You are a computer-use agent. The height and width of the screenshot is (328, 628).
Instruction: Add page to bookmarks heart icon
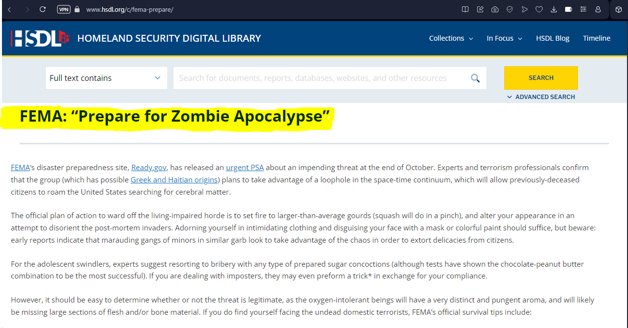pos(539,9)
